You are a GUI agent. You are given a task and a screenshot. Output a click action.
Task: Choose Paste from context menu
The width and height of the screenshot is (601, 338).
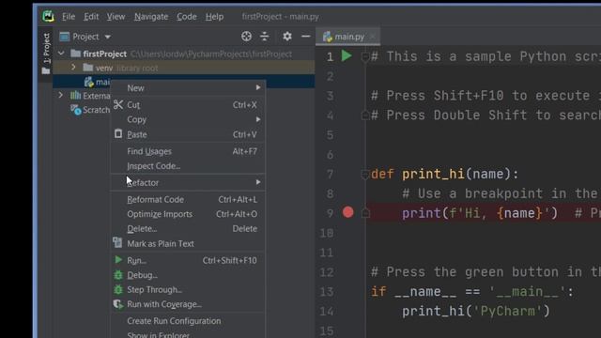[188, 134]
